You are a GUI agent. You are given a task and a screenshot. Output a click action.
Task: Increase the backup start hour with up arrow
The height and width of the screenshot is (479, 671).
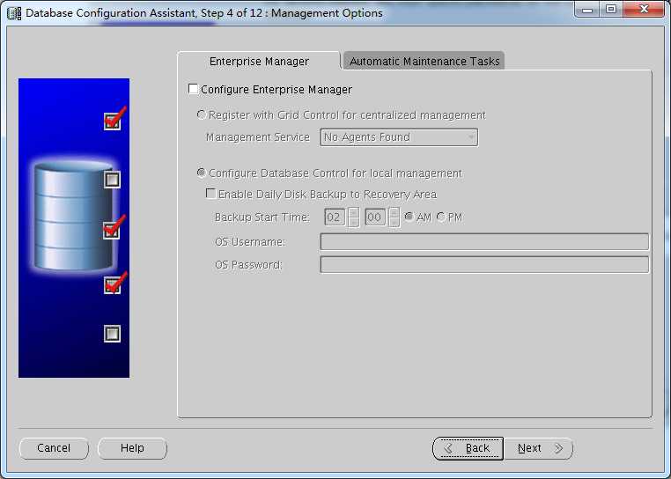pos(353,212)
